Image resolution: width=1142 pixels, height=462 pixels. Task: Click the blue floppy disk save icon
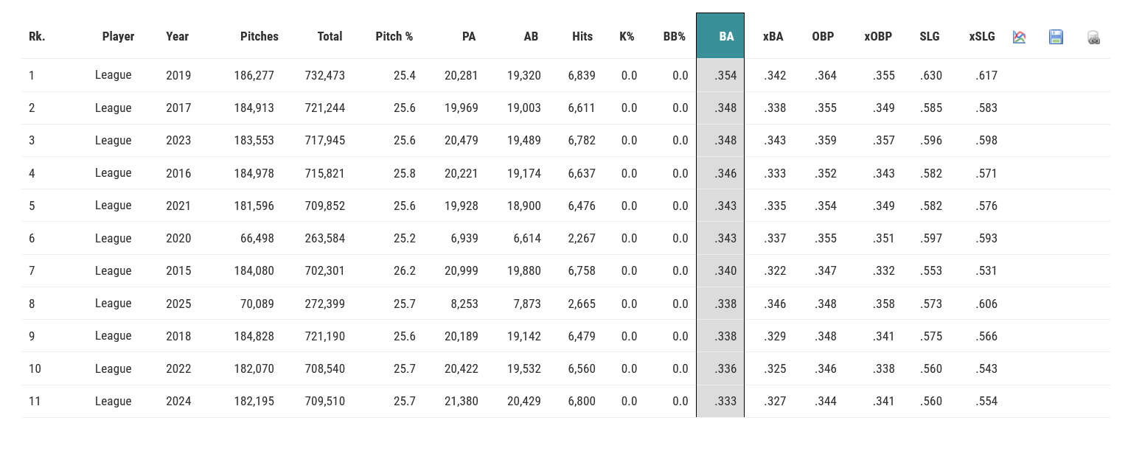pyautogui.click(x=1056, y=37)
